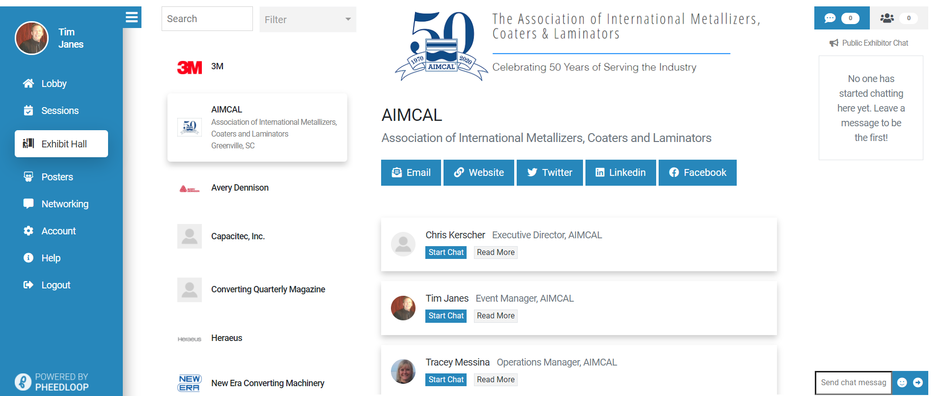Switch to the chat messages tab

[842, 18]
